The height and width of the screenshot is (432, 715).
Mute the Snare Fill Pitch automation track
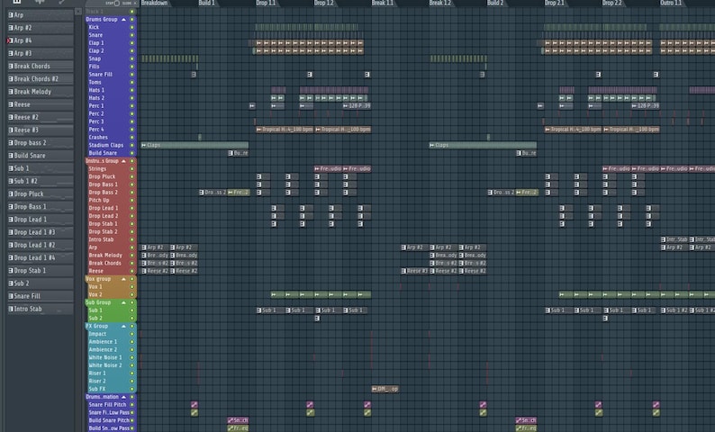tap(132, 405)
